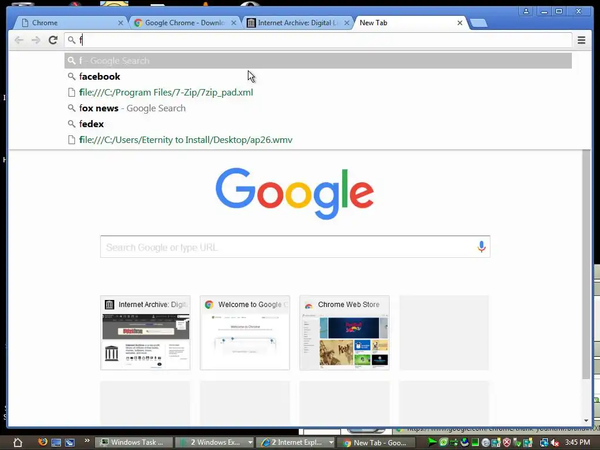Close the Internet Archive tab
This screenshot has width=600, height=450.
(347, 23)
